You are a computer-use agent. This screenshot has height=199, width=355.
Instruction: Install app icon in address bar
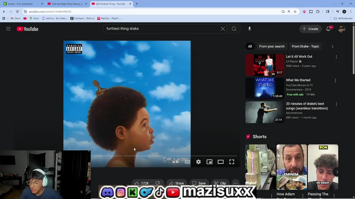tap(283, 12)
